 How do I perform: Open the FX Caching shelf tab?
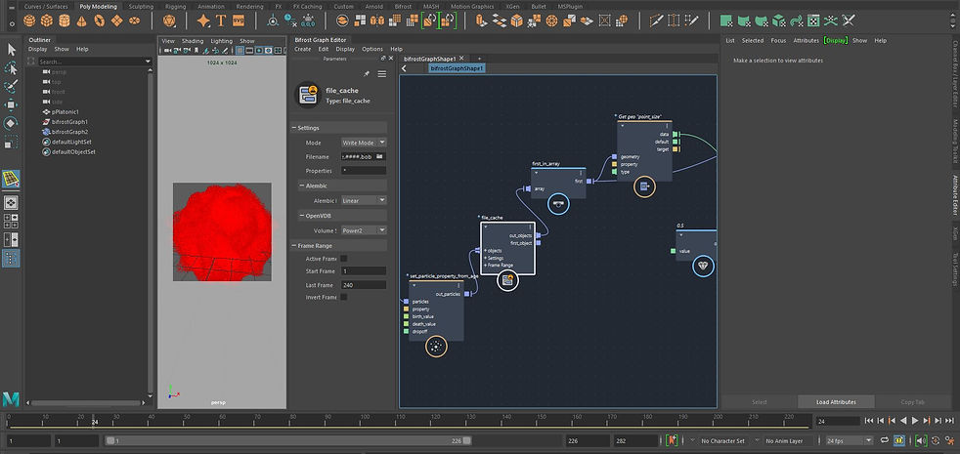click(306, 6)
